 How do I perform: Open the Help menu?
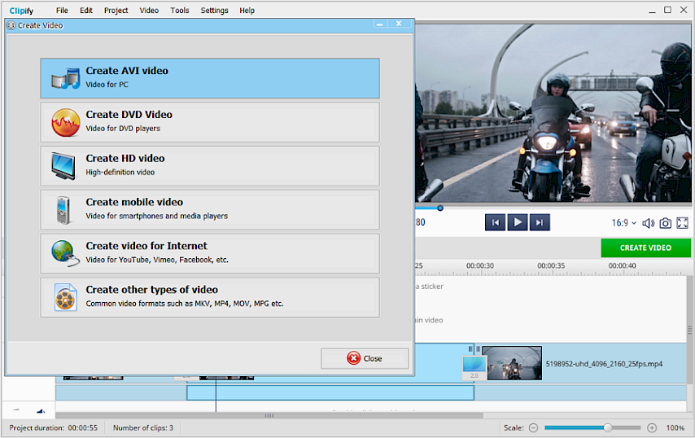click(x=247, y=11)
